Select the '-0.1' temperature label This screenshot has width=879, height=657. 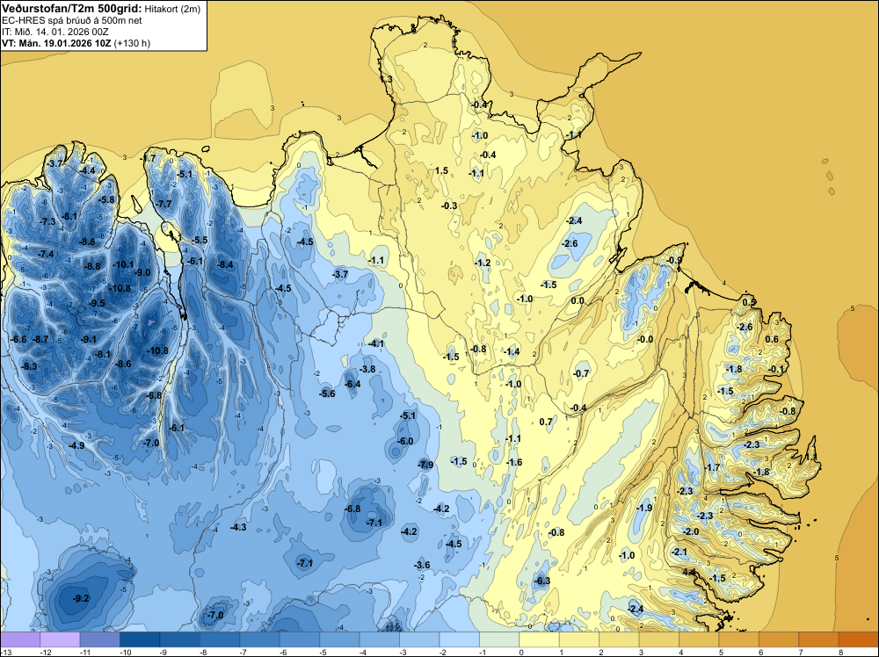pyautogui.click(x=776, y=369)
